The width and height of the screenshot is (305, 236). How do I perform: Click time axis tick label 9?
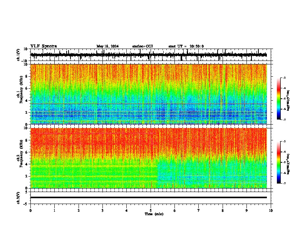click(246, 211)
